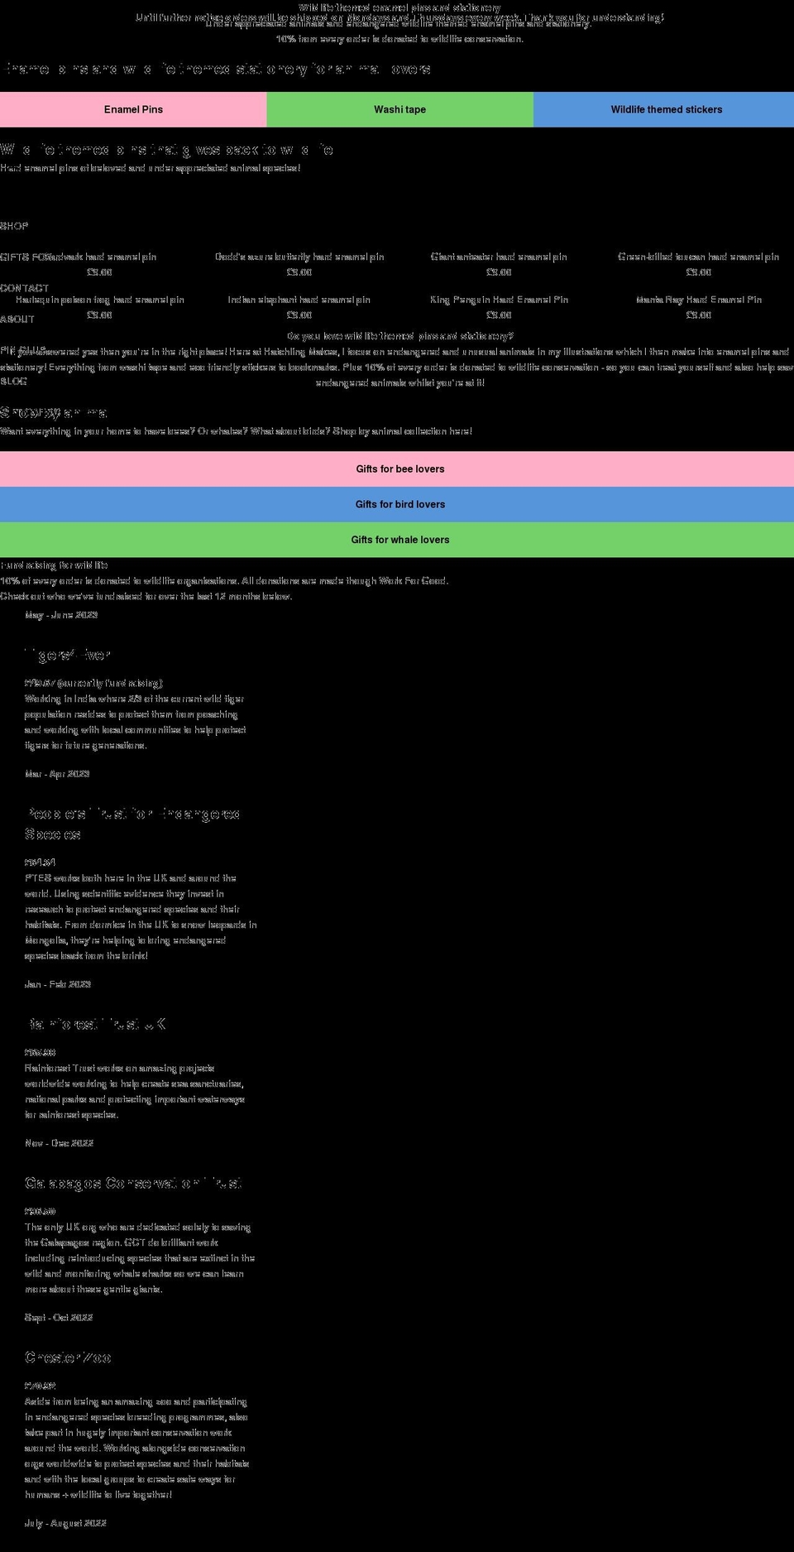Open the BLOG menu item
The width and height of the screenshot is (794, 1552).
click(14, 382)
